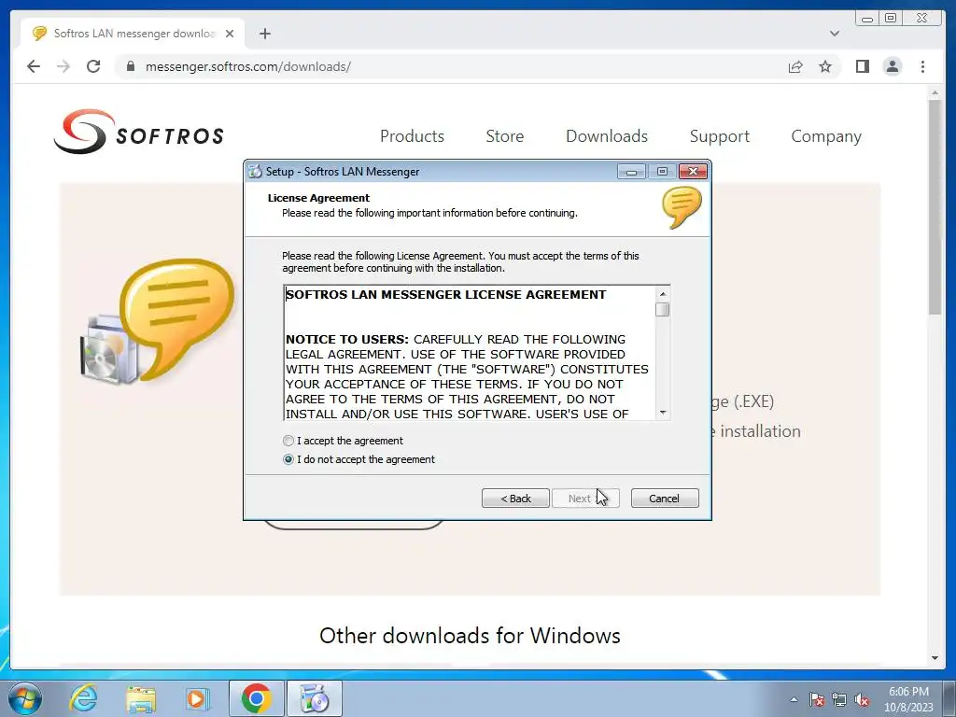
Task: Open Company menu item
Action: click(826, 136)
